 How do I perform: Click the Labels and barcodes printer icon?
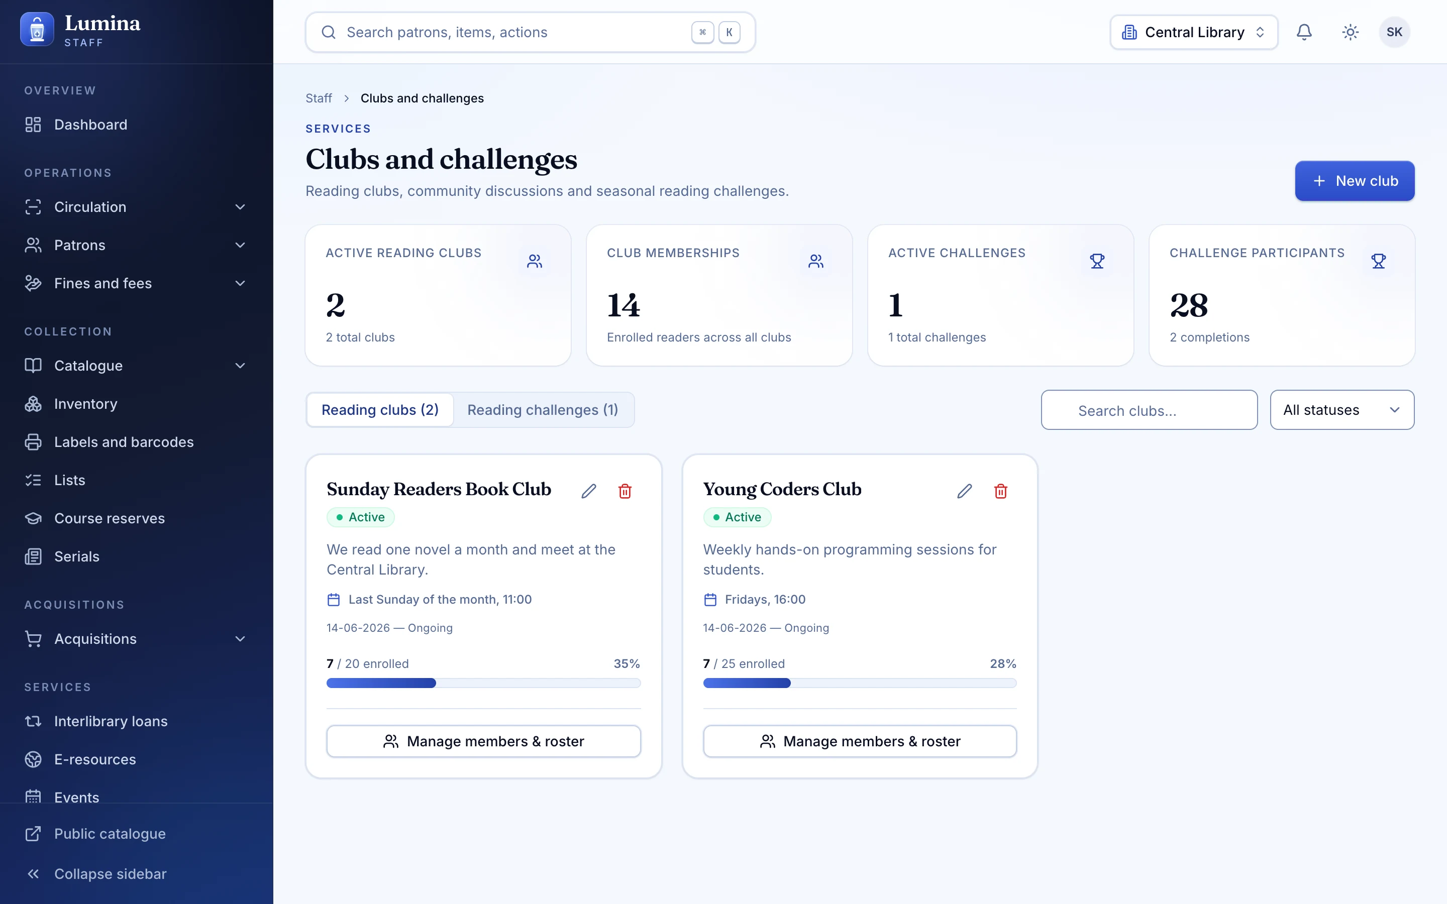coord(34,442)
